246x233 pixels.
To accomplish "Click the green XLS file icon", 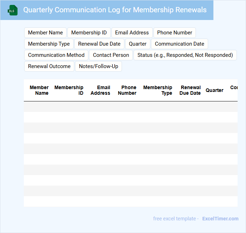I will tap(13, 10).
